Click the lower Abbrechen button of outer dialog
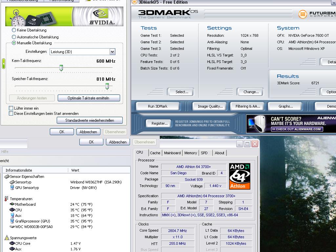The height and width of the screenshot is (252, 336). 118,142
